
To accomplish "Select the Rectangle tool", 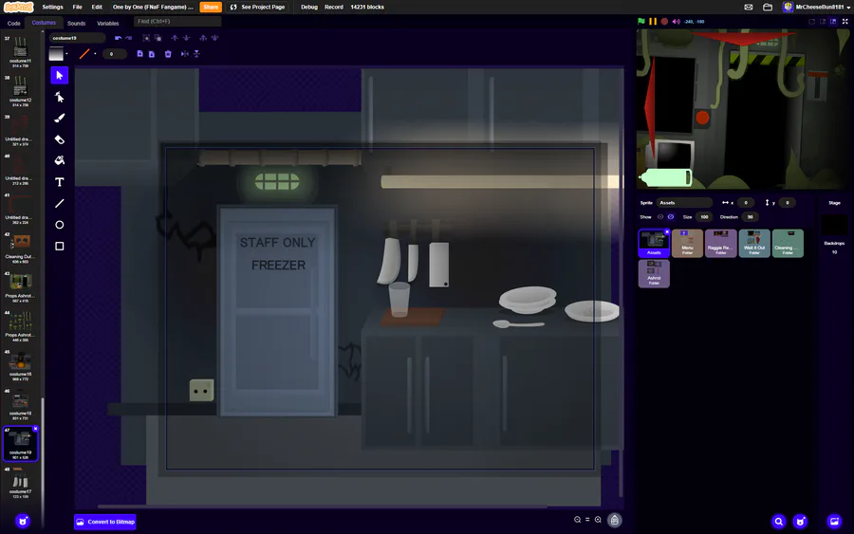I will (60, 246).
